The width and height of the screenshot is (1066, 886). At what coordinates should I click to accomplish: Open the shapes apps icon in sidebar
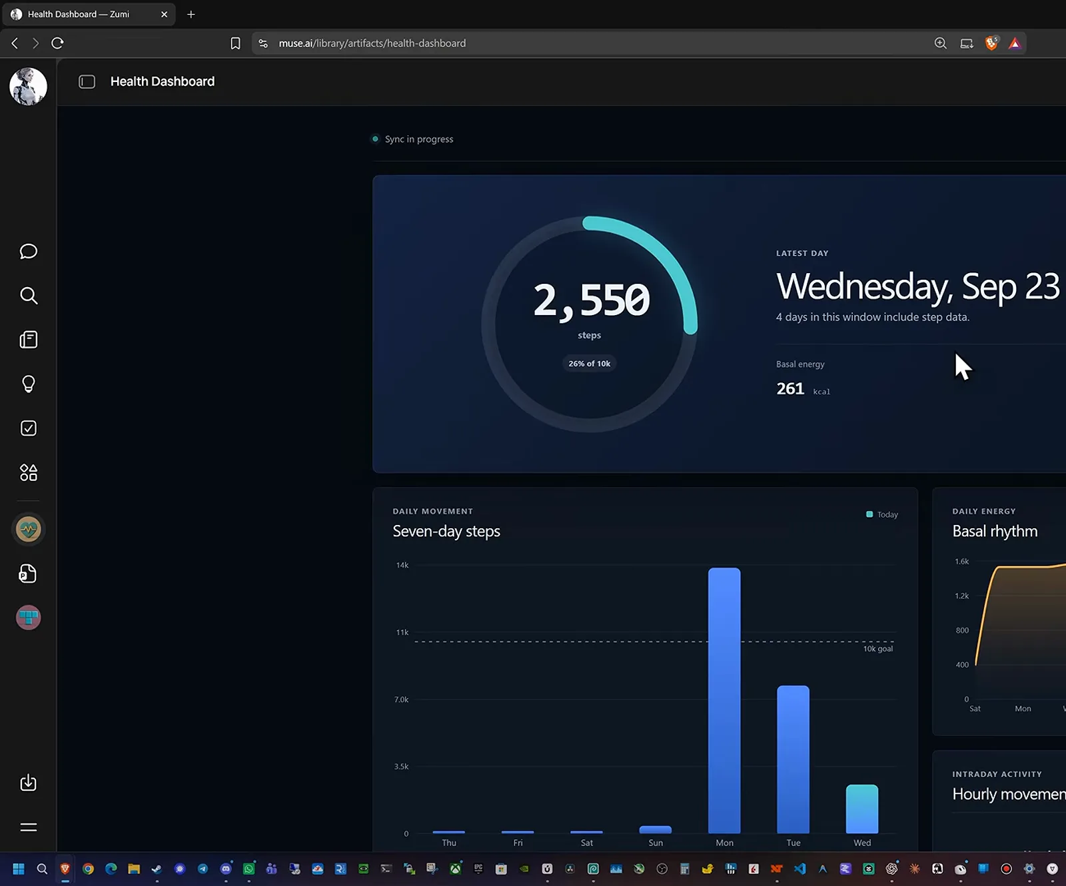click(x=29, y=472)
